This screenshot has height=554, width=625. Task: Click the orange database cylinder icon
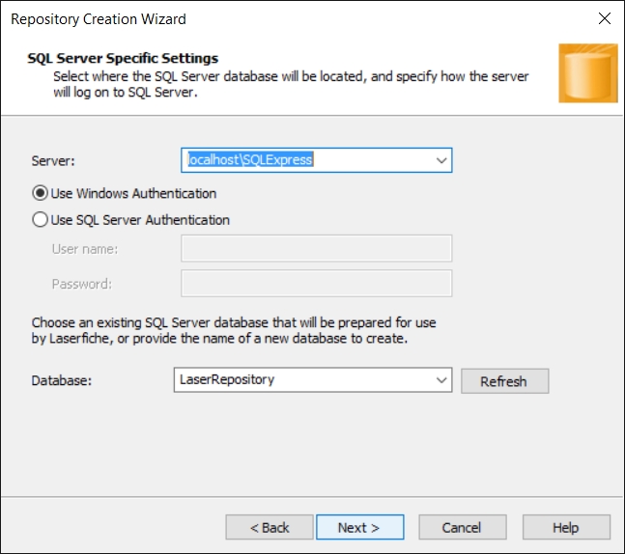(588, 73)
